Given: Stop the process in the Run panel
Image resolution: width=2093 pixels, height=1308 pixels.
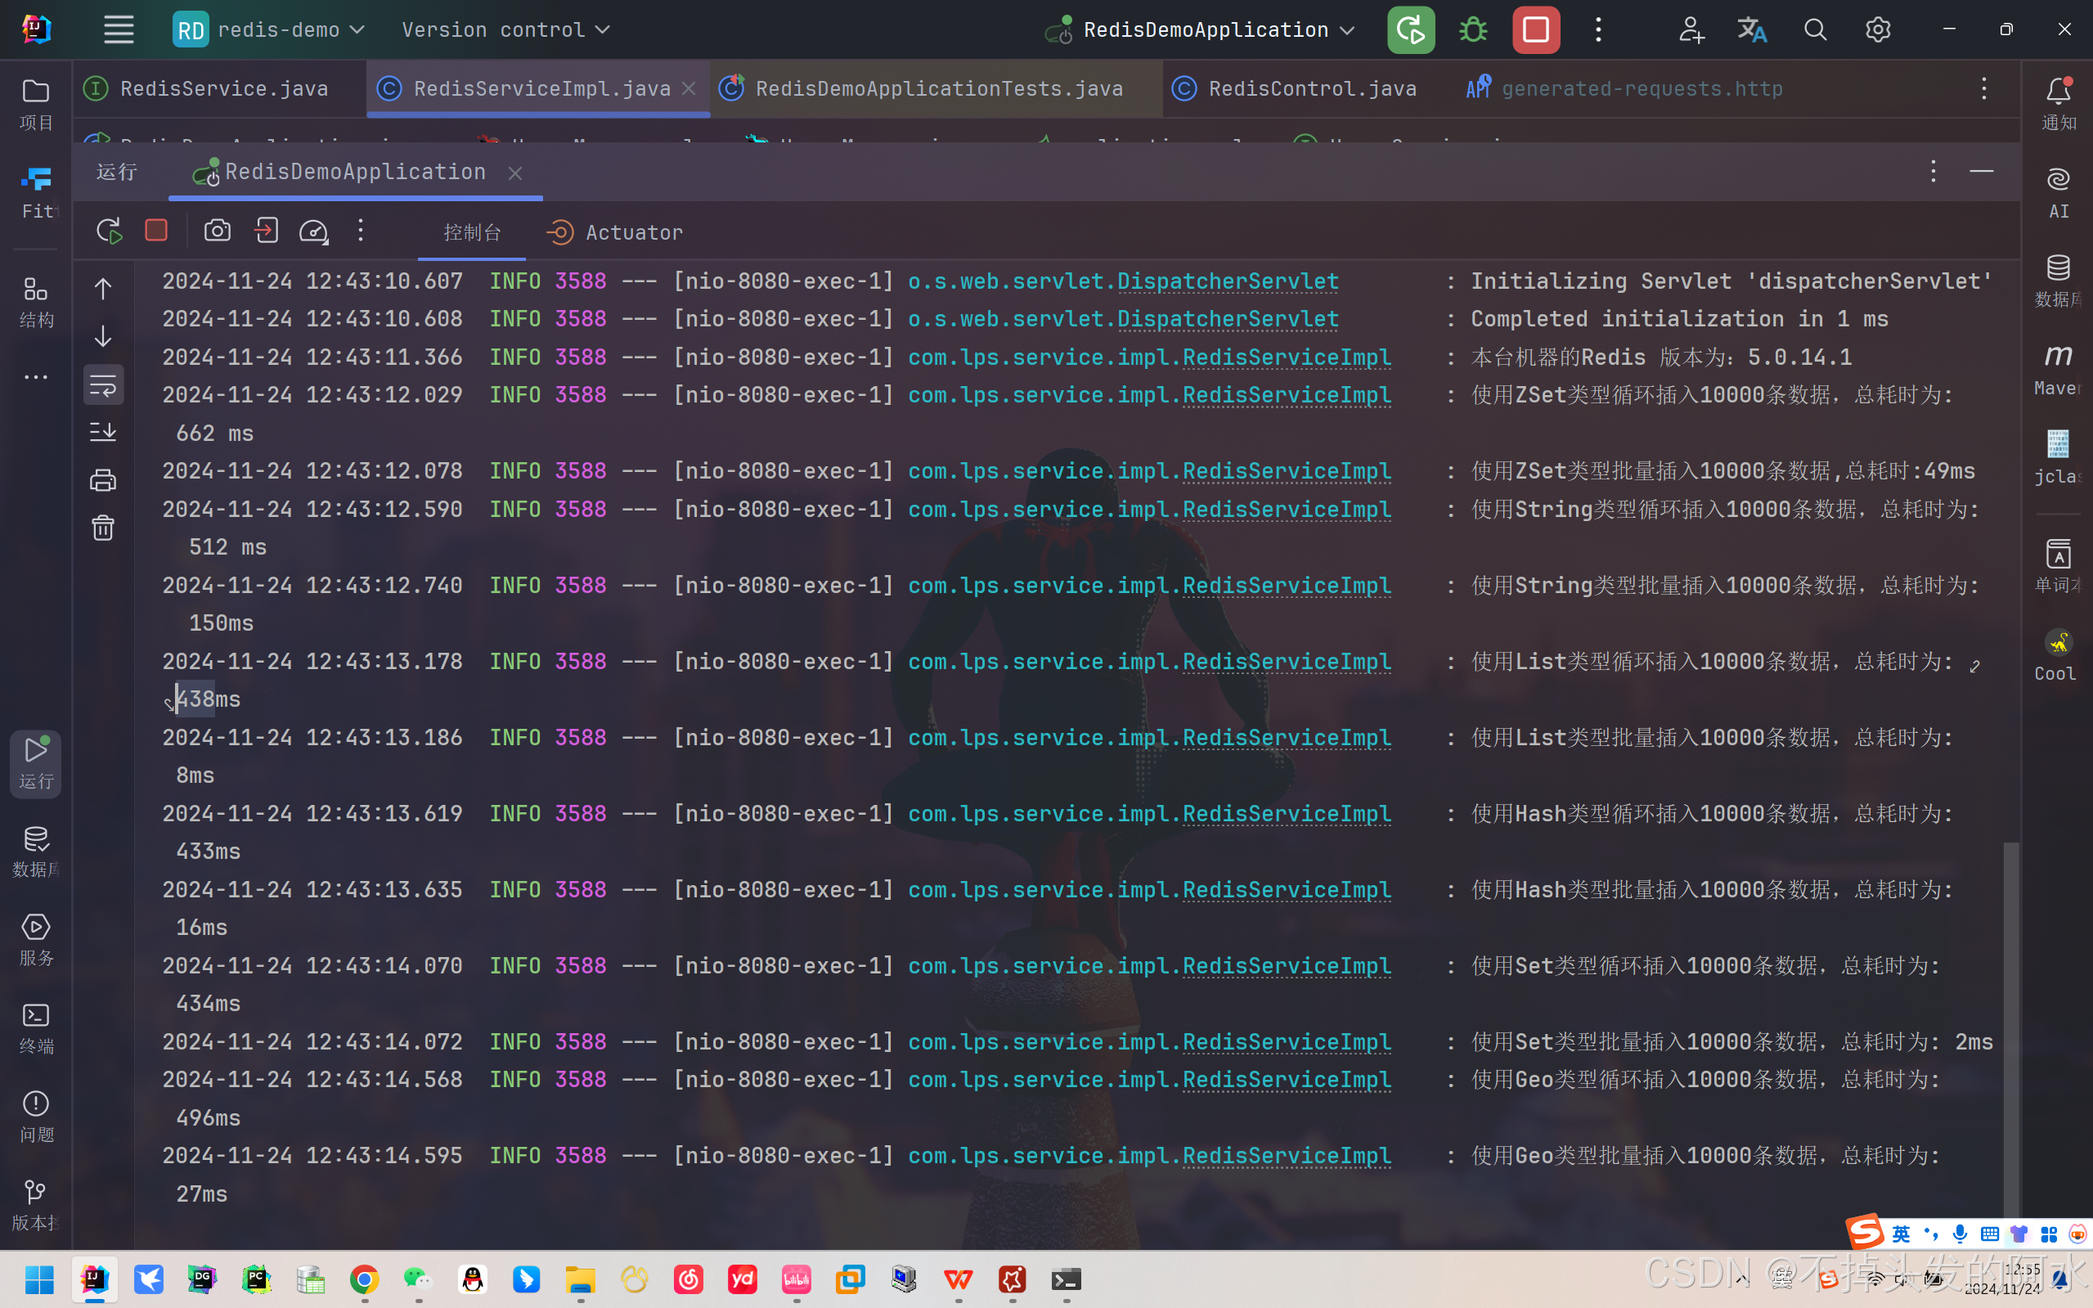Looking at the screenshot, I should click(156, 230).
